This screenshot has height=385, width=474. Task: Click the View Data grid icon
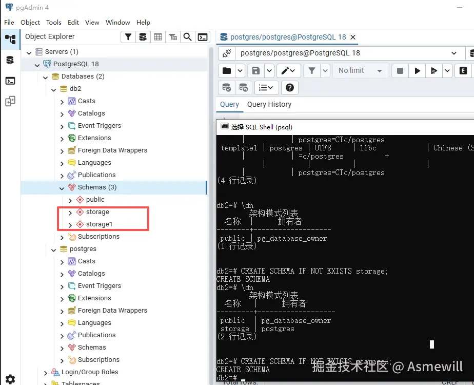[x=158, y=37]
